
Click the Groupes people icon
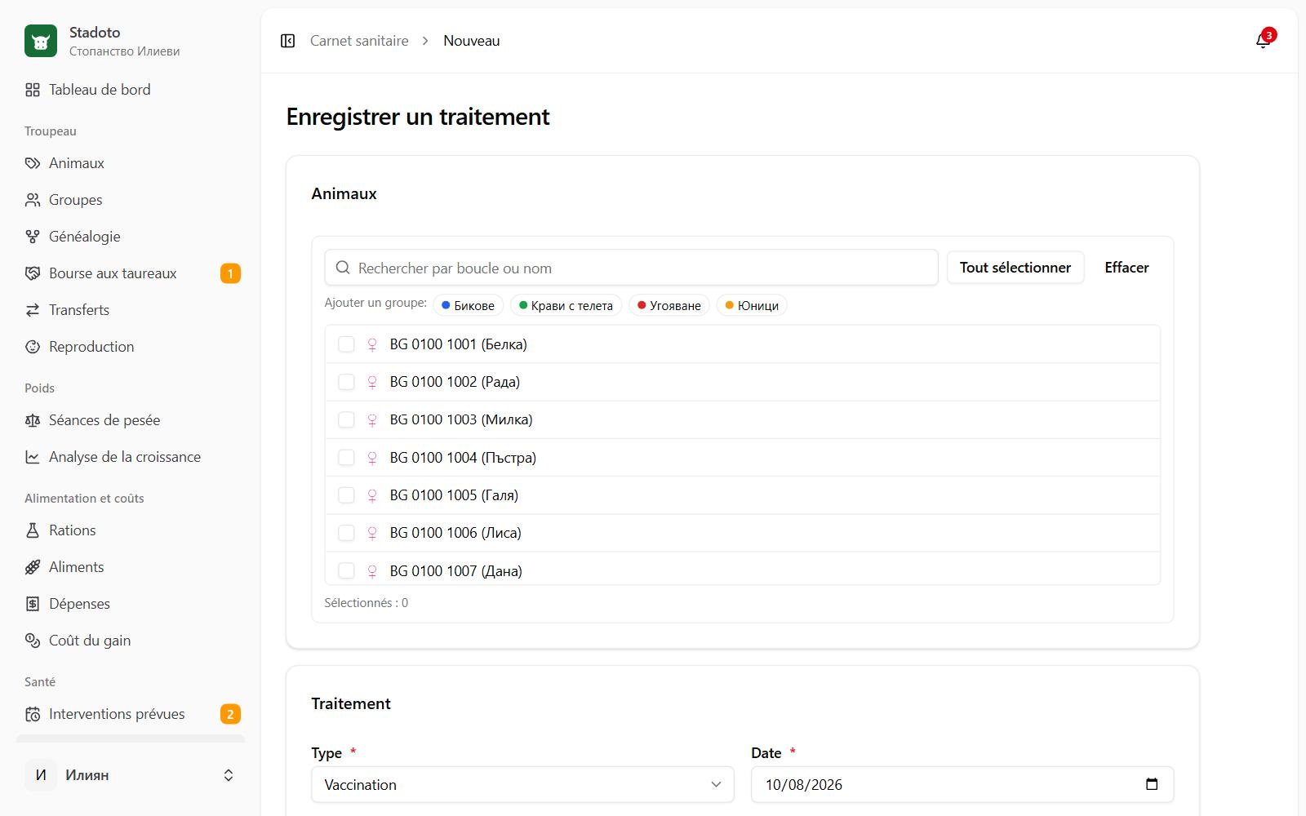click(33, 200)
